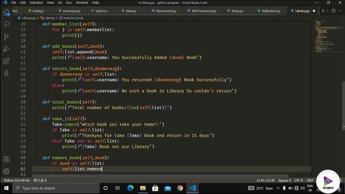Open the Go menu

[60, 3]
